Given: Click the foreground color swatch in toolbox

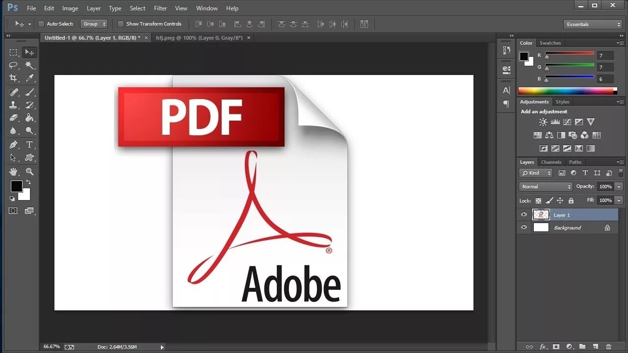Looking at the screenshot, I should 17,186.
